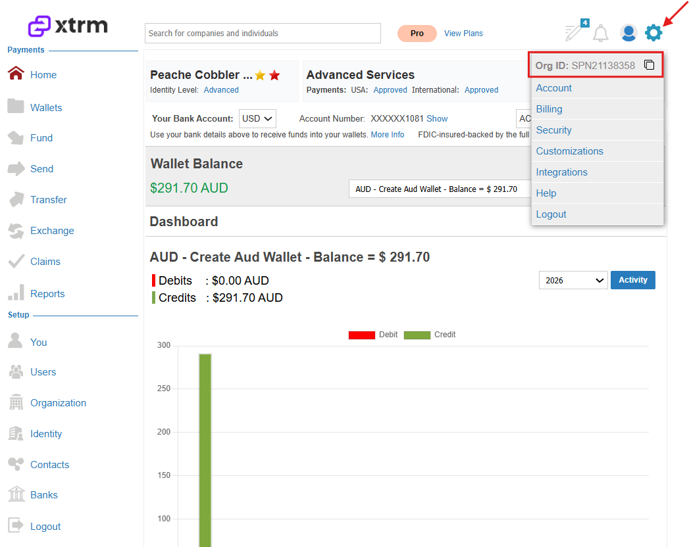Viewport: 689px width, 547px height.
Task: Open the Exchange sidebar link
Action: coord(52,231)
